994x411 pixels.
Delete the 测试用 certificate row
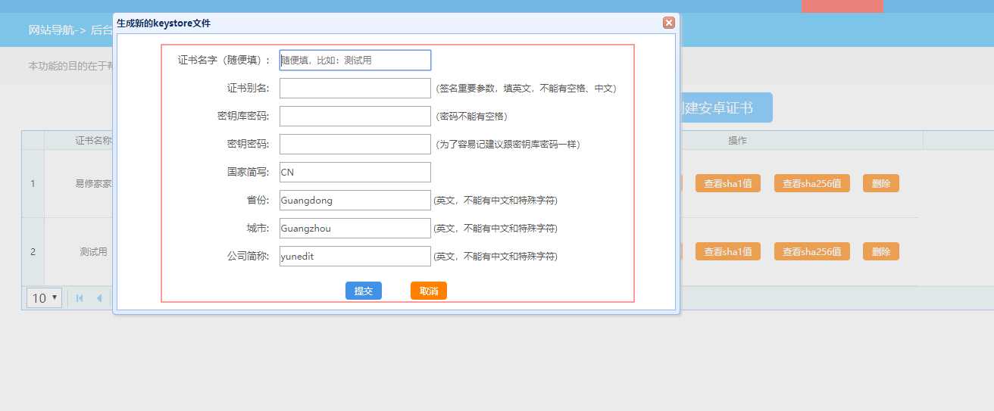click(881, 251)
